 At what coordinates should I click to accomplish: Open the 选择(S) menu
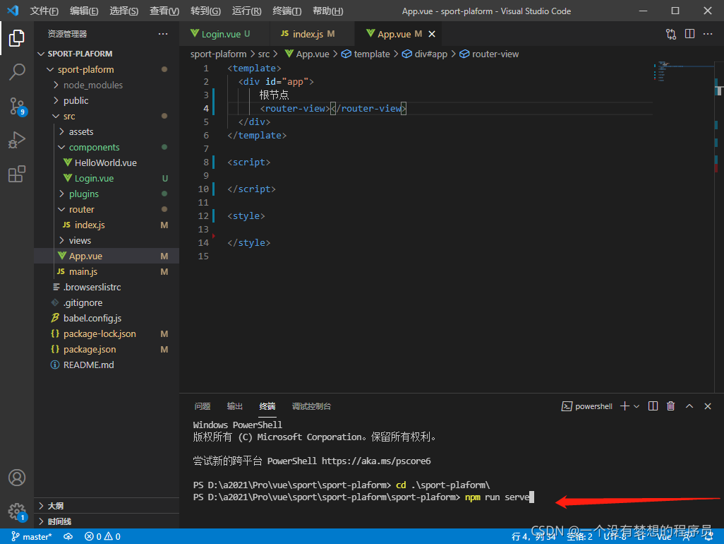123,11
